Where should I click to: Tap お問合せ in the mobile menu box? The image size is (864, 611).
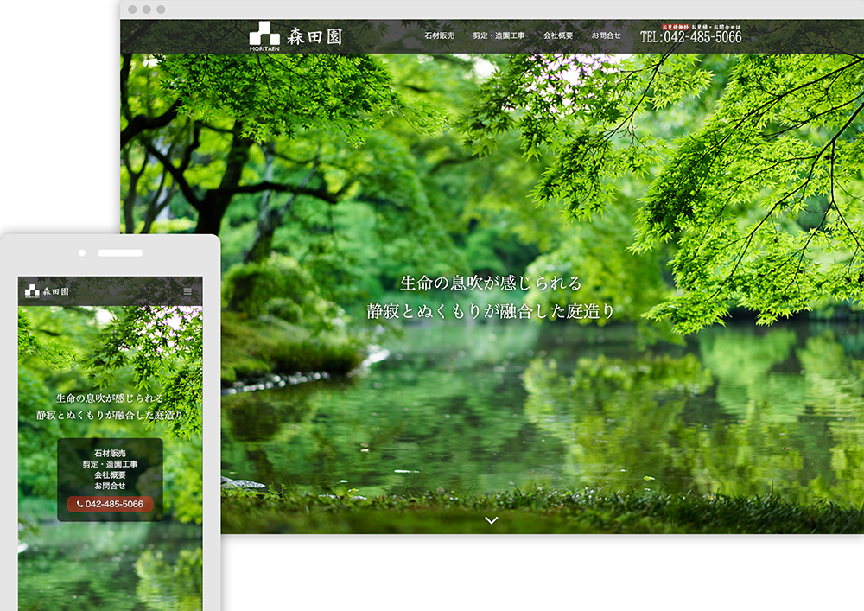[x=110, y=486]
